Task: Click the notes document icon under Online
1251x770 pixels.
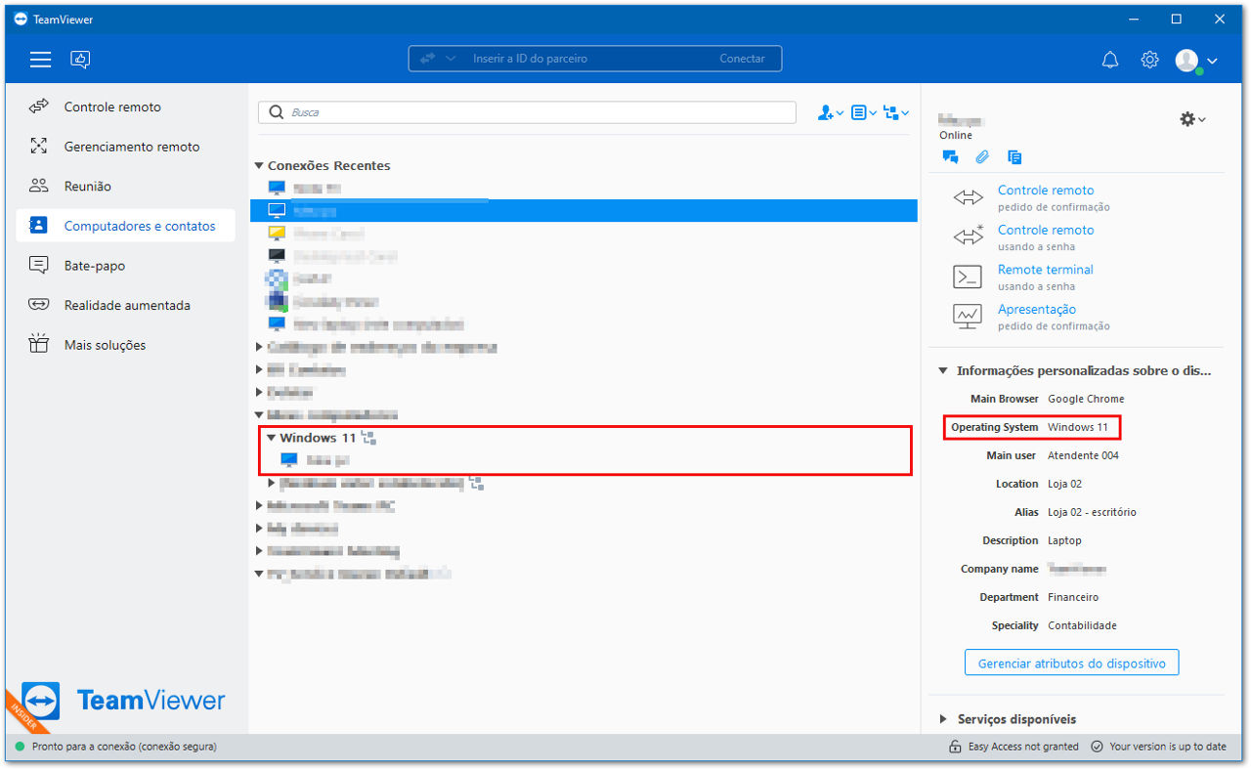Action: coord(1014,157)
